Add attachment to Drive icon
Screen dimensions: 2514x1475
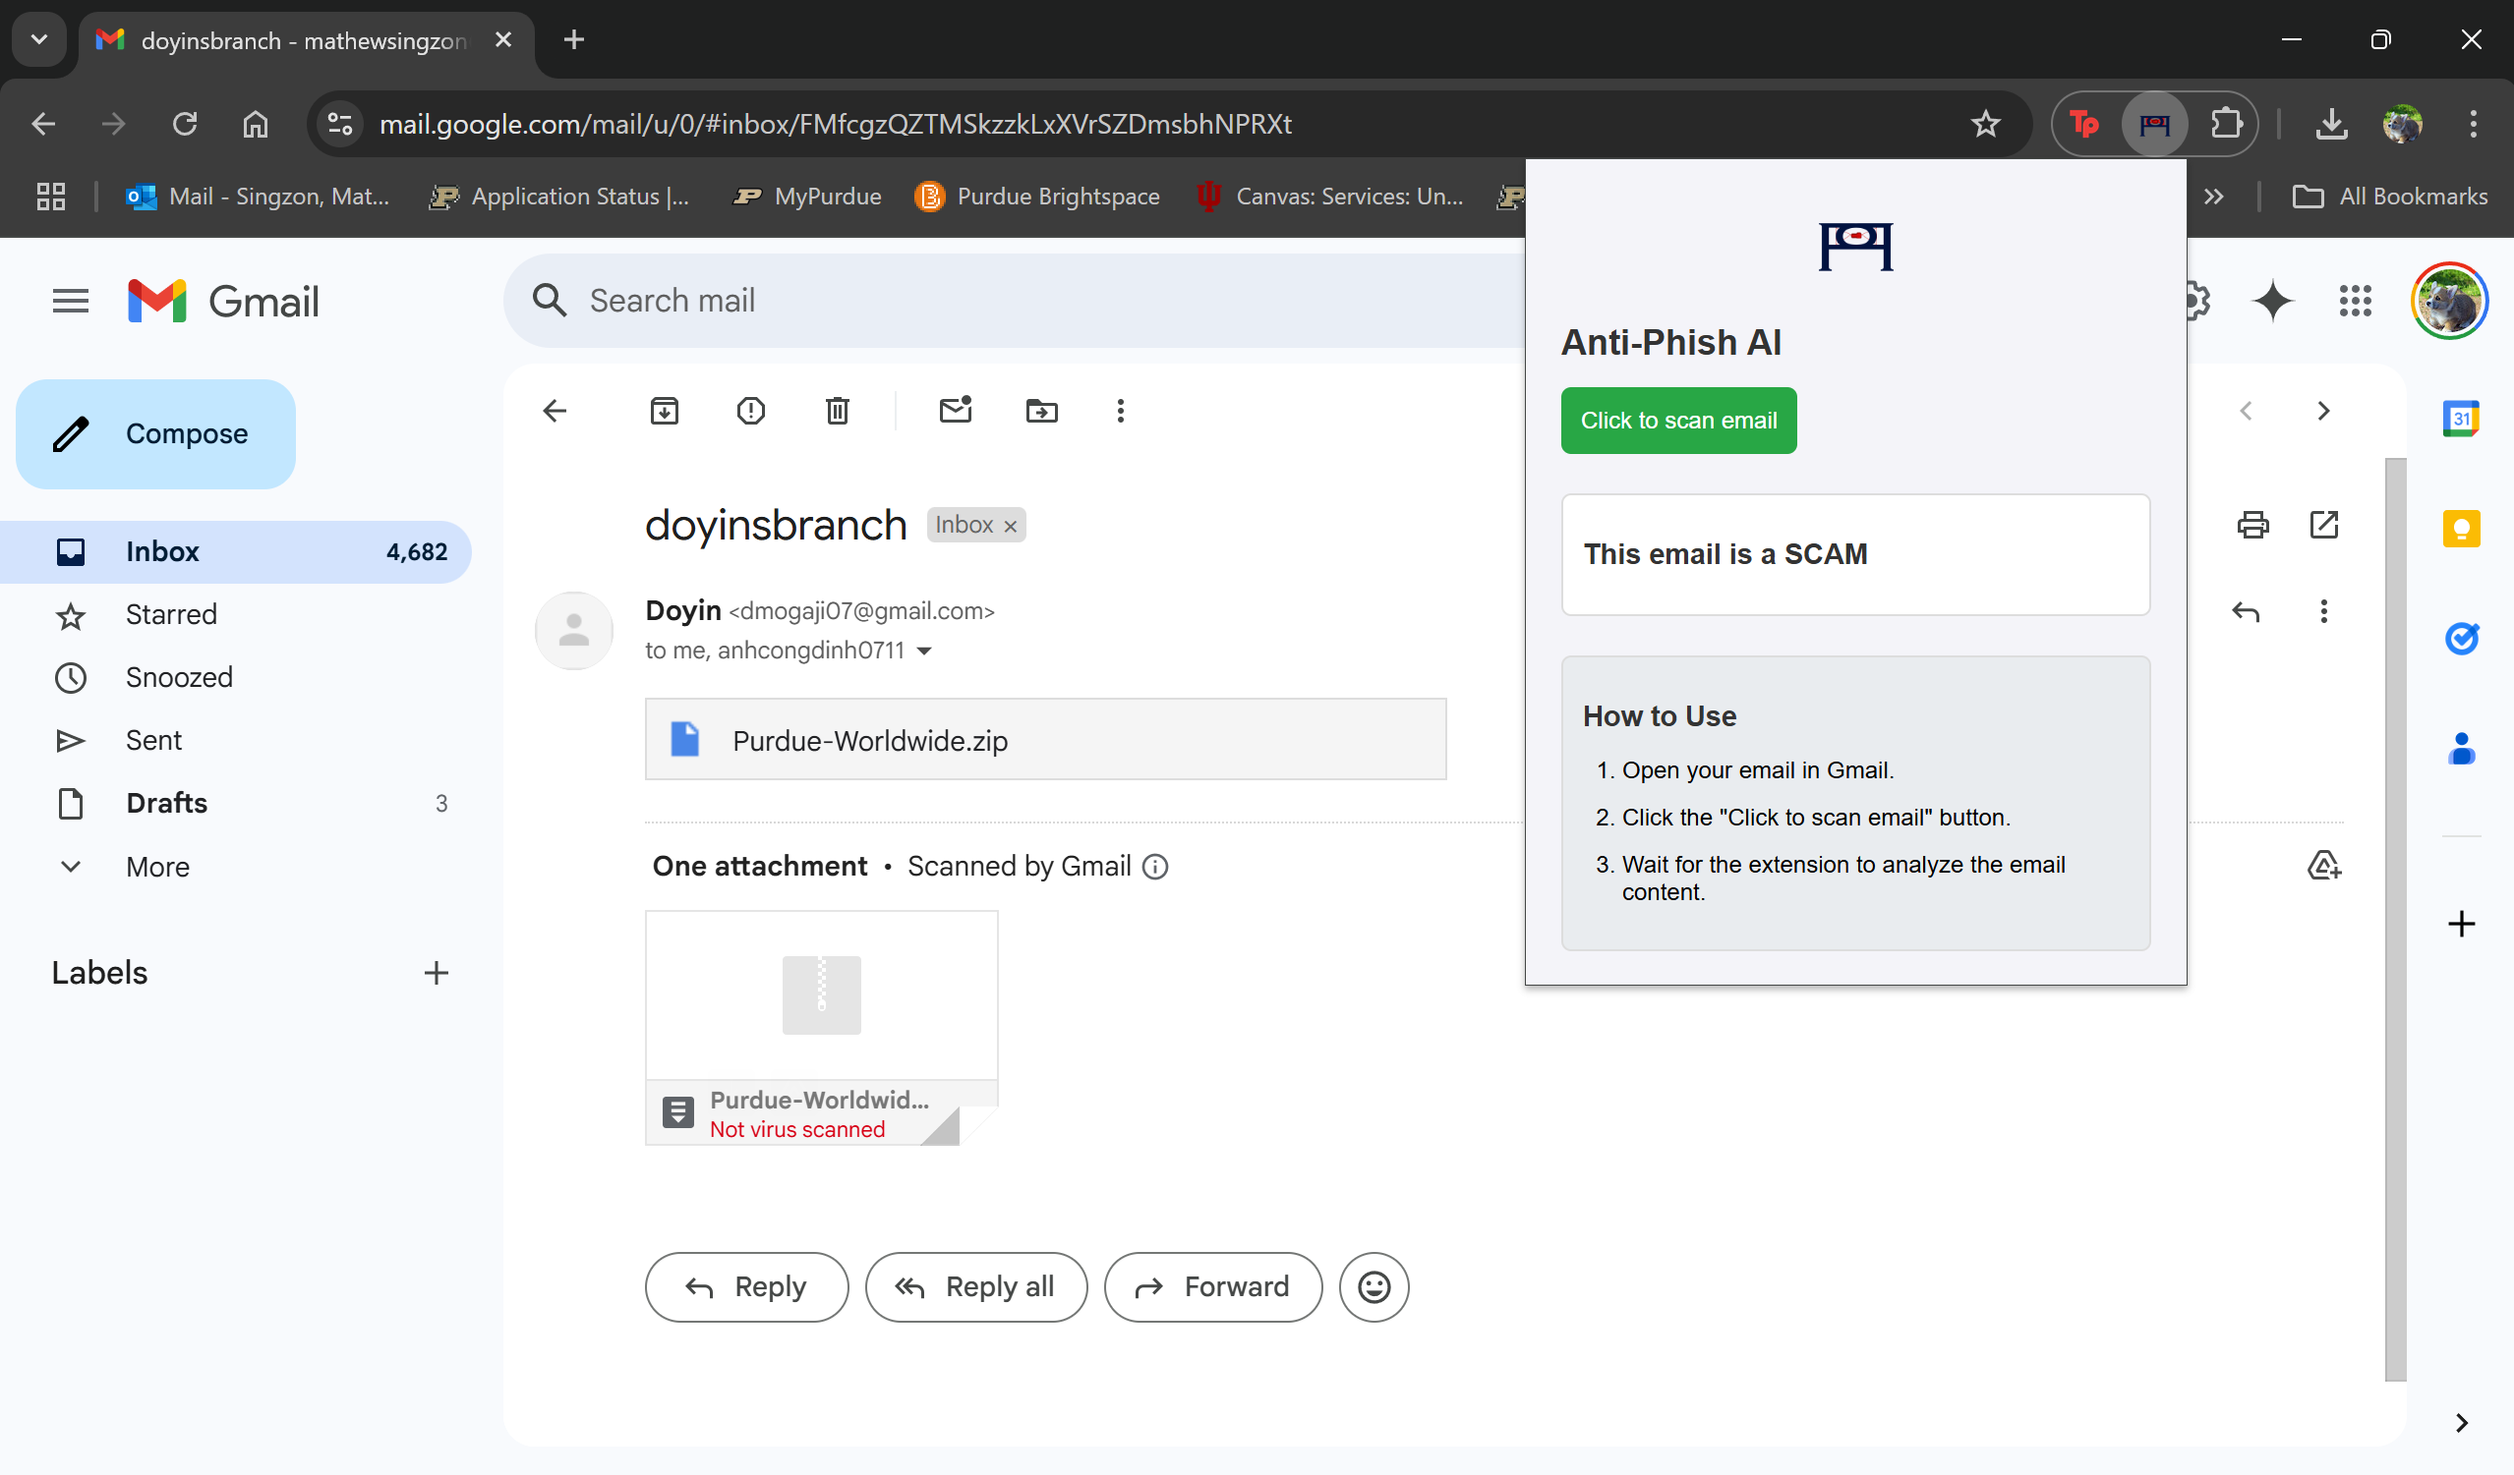click(x=2323, y=865)
